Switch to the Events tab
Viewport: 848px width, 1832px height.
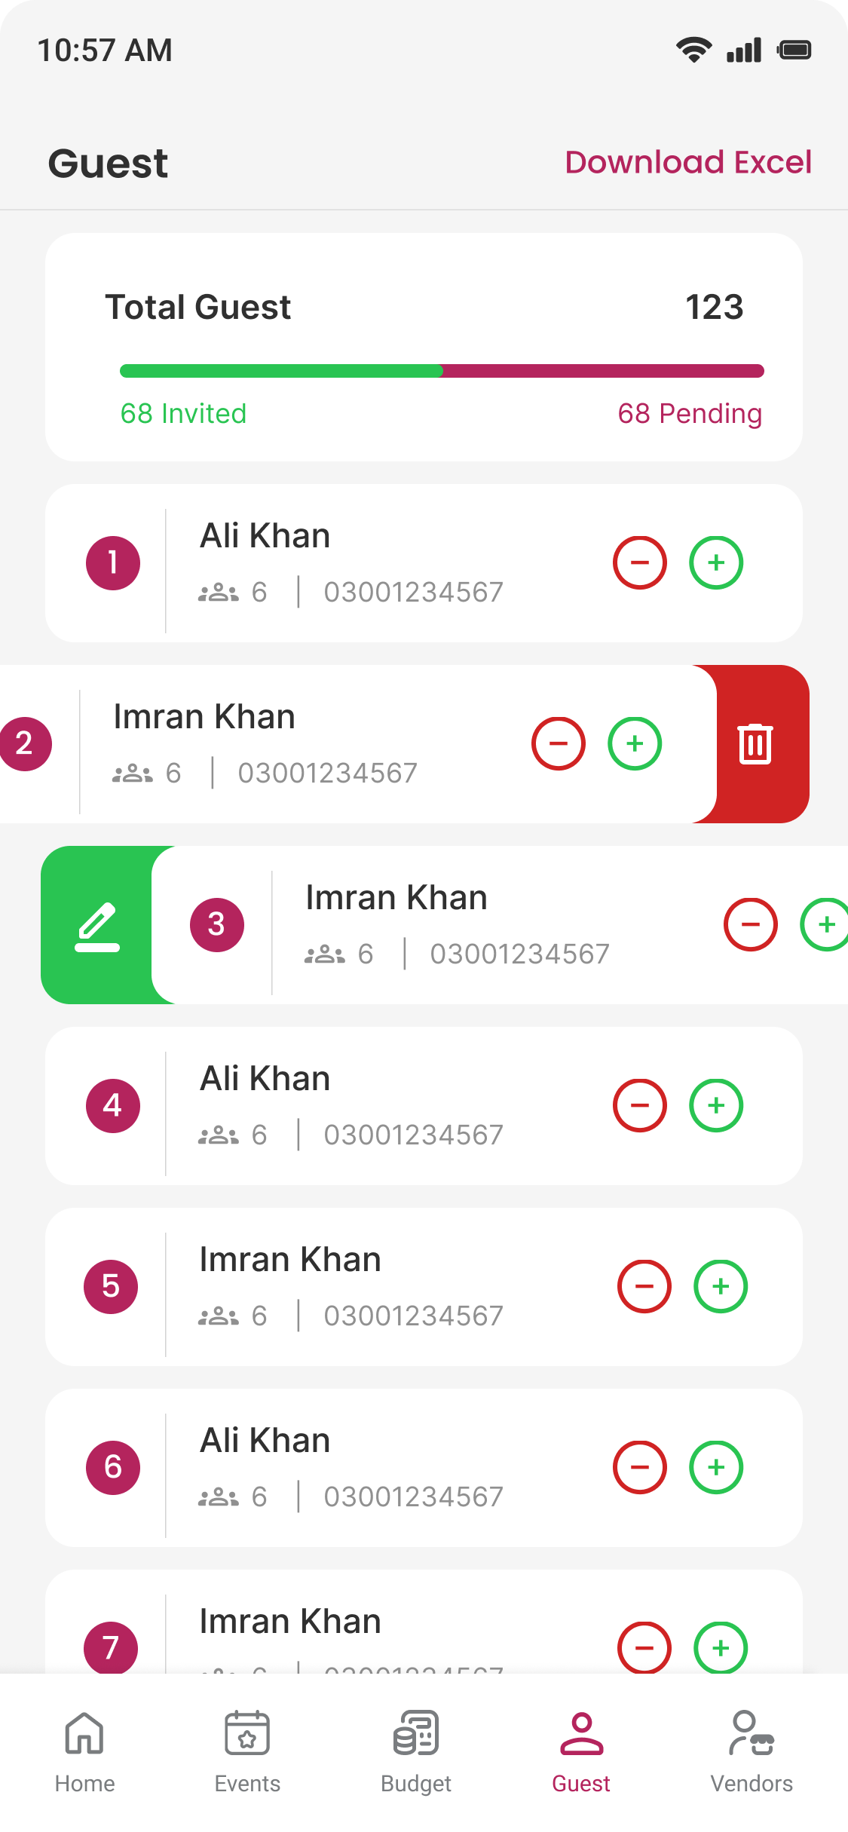coord(247,1751)
